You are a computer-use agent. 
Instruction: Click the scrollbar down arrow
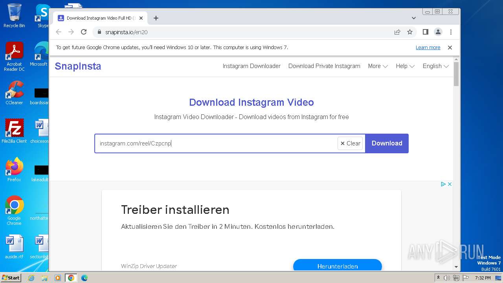click(456, 267)
